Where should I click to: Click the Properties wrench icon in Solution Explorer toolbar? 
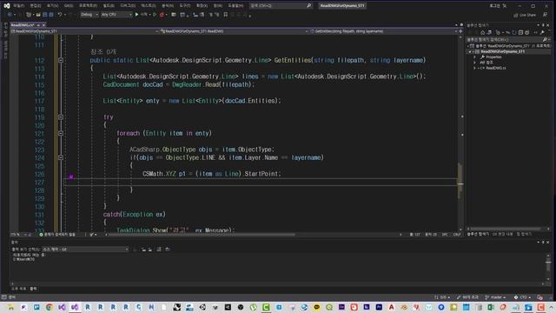pyautogui.click(x=542, y=33)
